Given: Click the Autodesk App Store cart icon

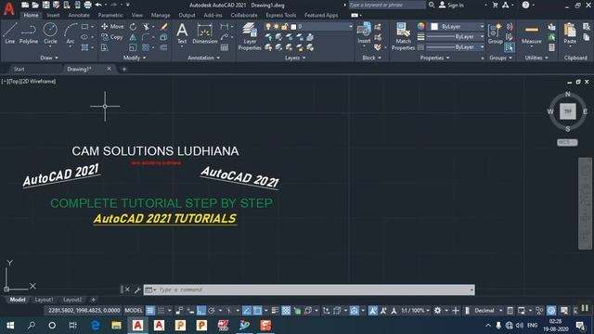Looking at the screenshot, I should [495, 5].
